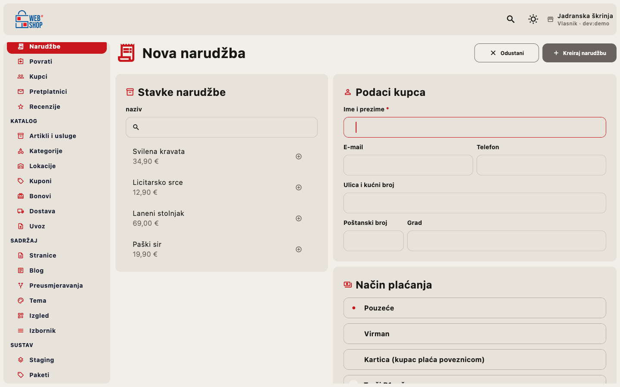Viewport: 620px width, 387px height.
Task: Go to the Blog section
Action: click(x=57, y=270)
